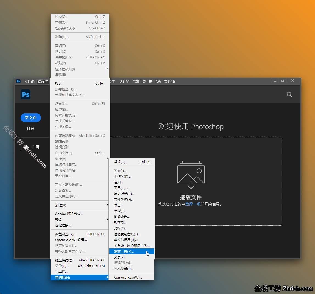Open OpenColorIO 设置...
Viewport: 315px width, 294px height.
pyautogui.click(x=80, y=240)
